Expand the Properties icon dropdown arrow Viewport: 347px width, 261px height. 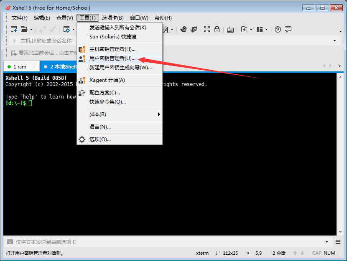[73, 29]
